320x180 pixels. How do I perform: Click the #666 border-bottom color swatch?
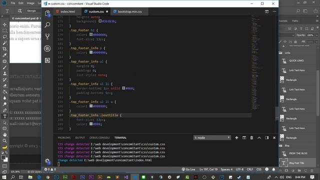[123, 88]
